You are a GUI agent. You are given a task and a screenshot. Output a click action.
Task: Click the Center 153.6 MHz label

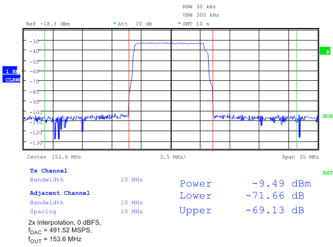pyautogui.click(x=53, y=157)
